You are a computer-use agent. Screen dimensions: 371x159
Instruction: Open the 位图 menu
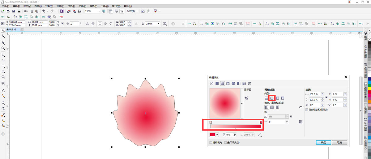[71, 6]
